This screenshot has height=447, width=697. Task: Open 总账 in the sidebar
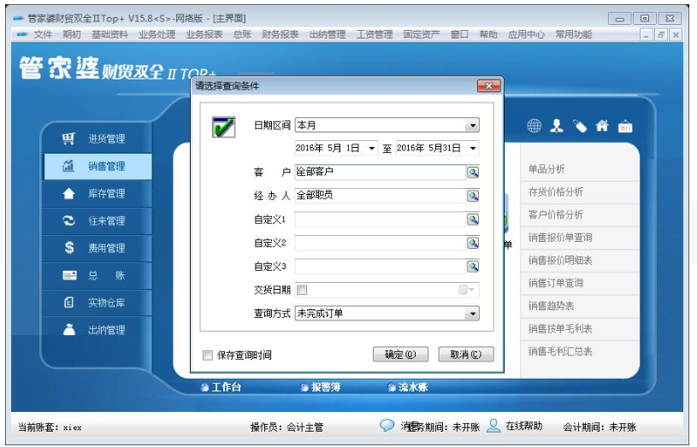97,275
